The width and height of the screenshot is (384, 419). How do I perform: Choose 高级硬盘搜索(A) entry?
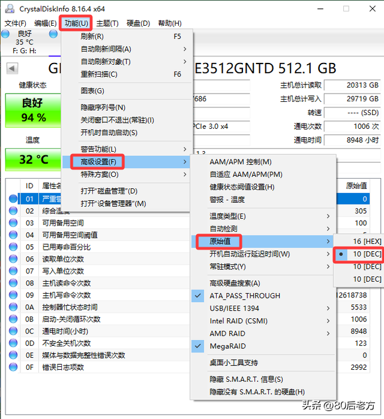263,283
